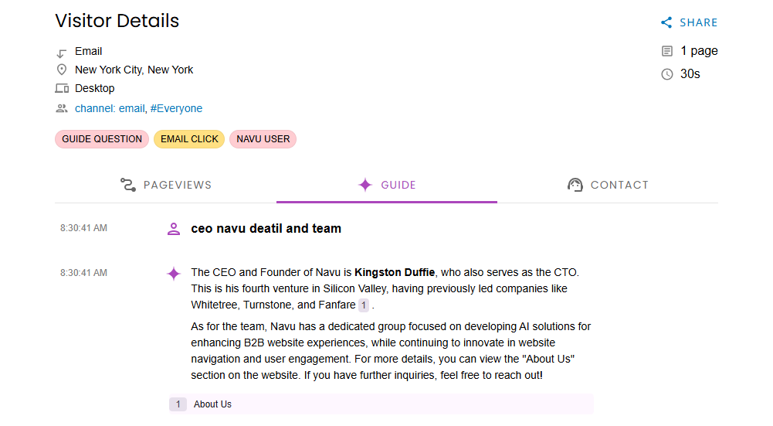This screenshot has width=773, height=426.
Task: Click the visit duration clock icon
Action: tap(667, 74)
